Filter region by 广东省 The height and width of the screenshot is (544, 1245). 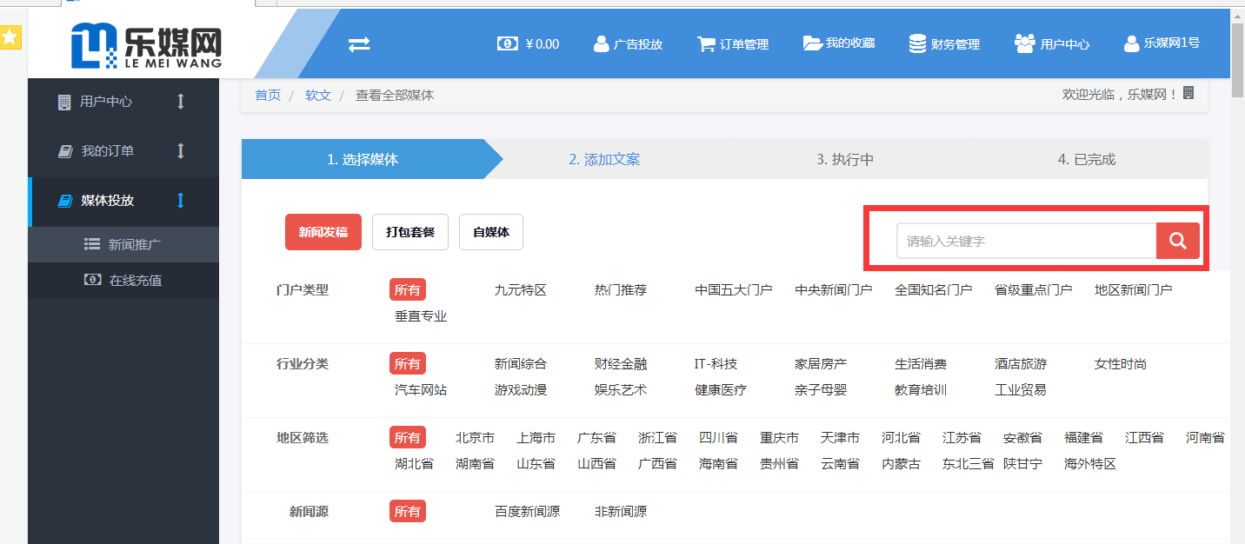(596, 438)
